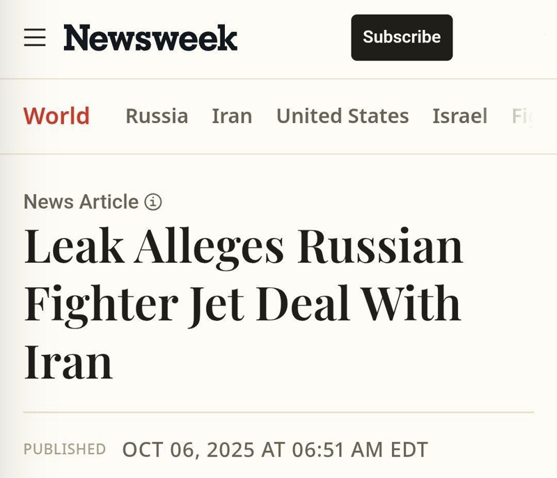Click the word Russian in the headline
557x478 pixels.
pyautogui.click(x=380, y=246)
